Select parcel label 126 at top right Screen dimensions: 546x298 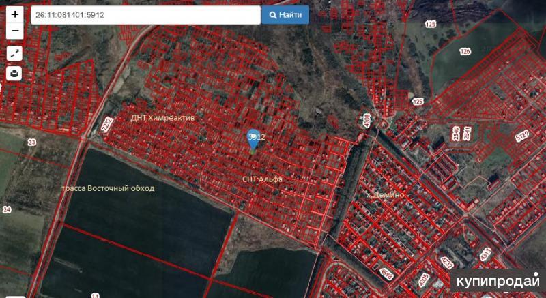click(465, 52)
